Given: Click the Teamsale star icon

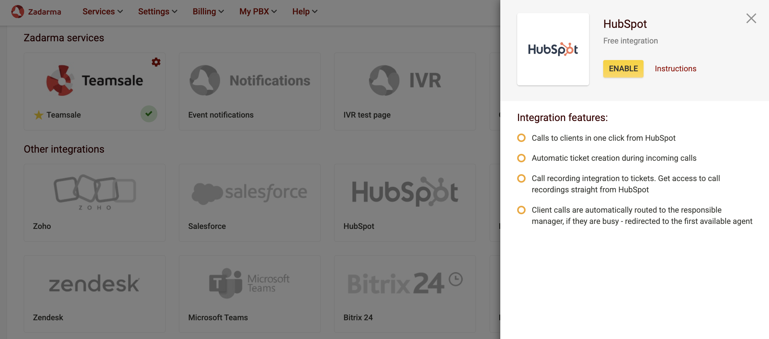Looking at the screenshot, I should 38,115.
